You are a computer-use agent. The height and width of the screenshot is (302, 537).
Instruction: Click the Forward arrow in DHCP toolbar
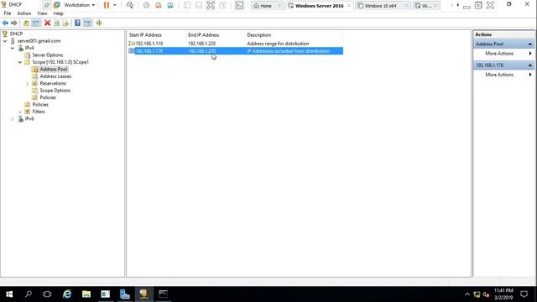click(14, 23)
